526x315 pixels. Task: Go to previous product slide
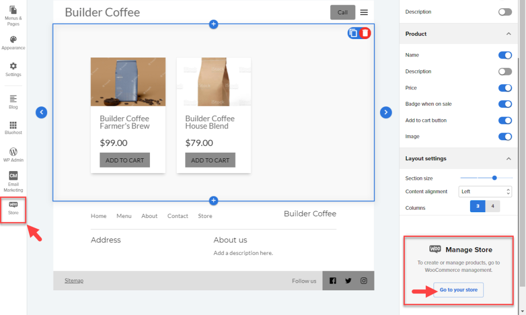[x=41, y=113]
